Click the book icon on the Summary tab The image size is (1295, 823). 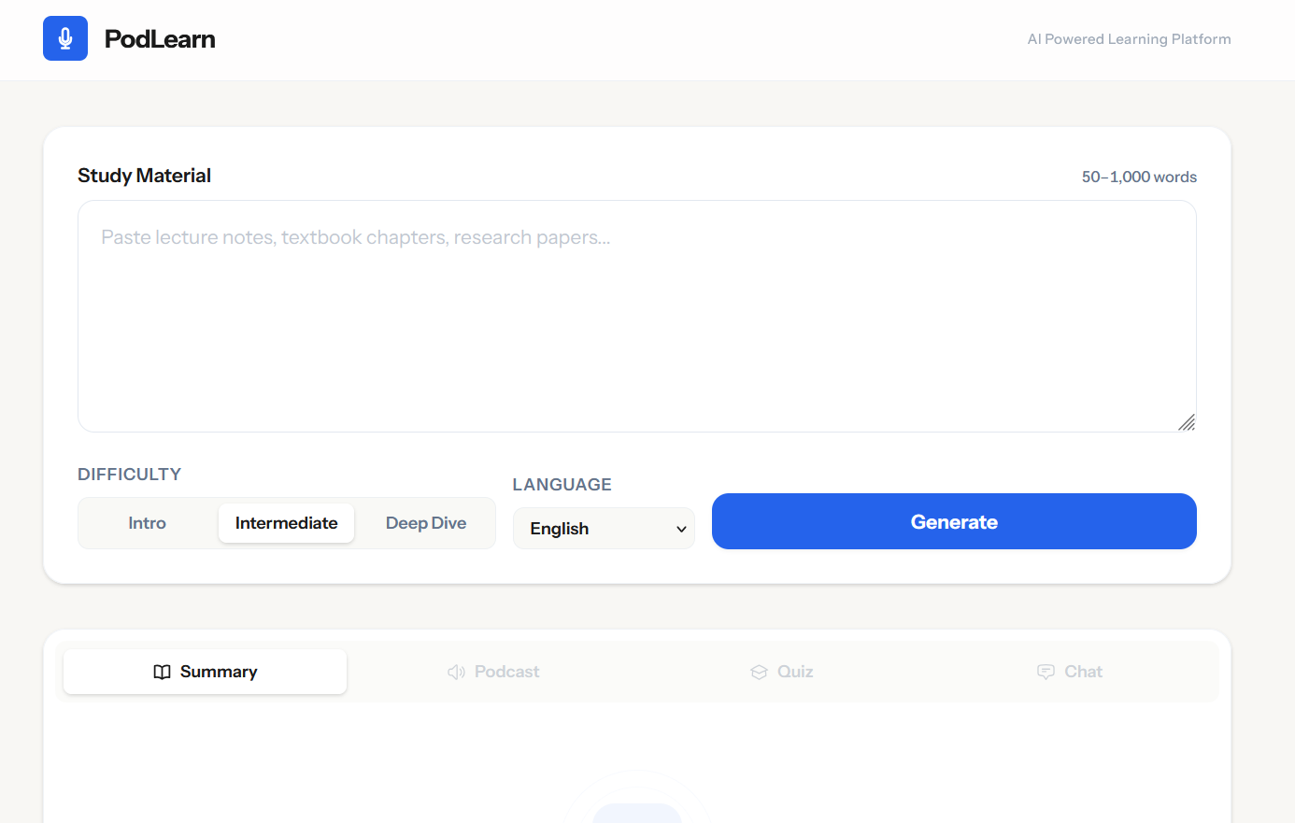click(164, 671)
